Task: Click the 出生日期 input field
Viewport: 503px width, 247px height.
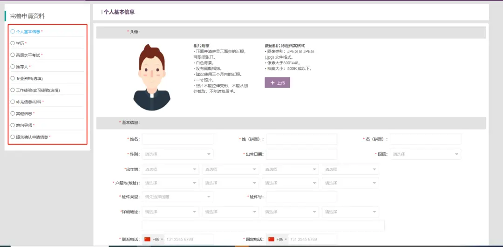Action: (301, 154)
